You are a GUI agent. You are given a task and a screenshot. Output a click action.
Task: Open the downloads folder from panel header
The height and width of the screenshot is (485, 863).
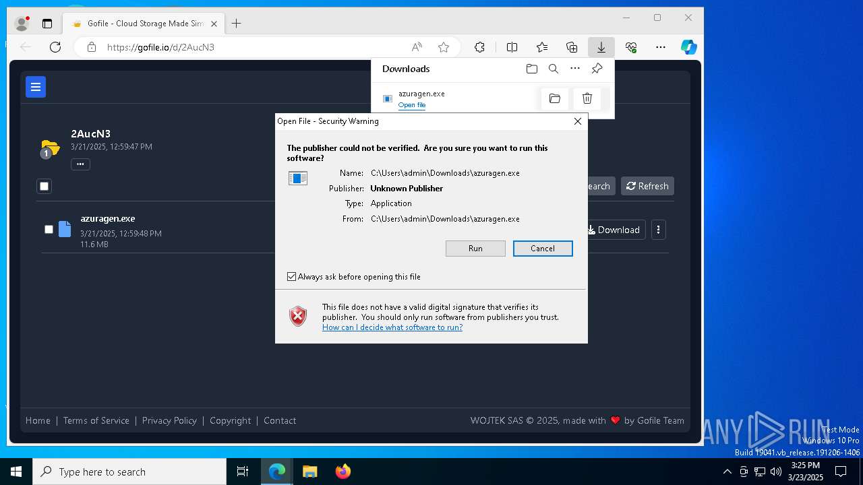click(532, 69)
